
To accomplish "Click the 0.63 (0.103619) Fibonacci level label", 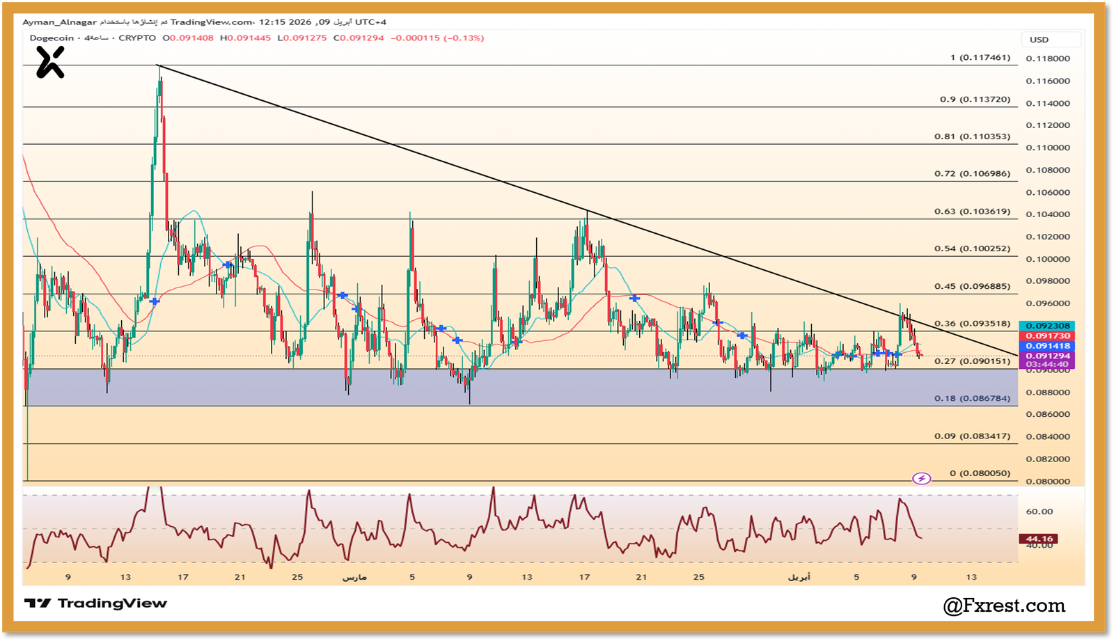I will (972, 212).
